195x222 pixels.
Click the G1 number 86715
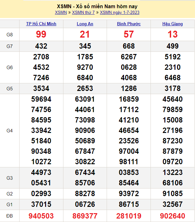(129, 204)
